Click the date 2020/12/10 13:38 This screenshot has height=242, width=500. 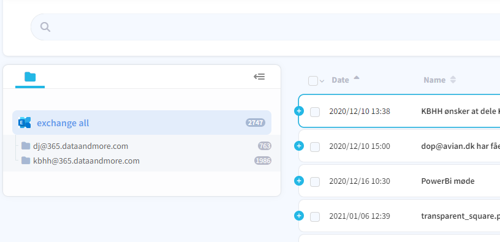[x=360, y=112]
